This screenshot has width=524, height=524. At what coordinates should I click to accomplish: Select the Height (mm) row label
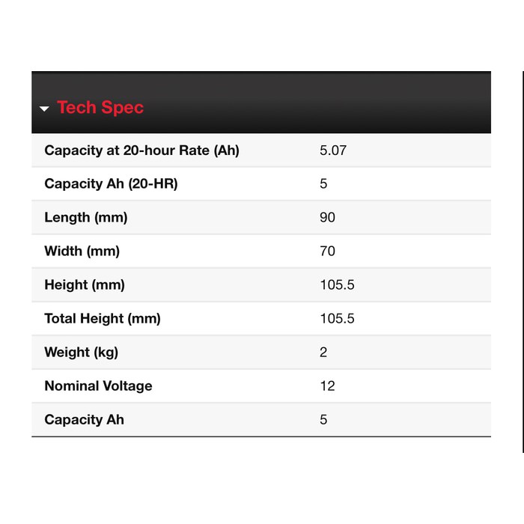(x=85, y=285)
